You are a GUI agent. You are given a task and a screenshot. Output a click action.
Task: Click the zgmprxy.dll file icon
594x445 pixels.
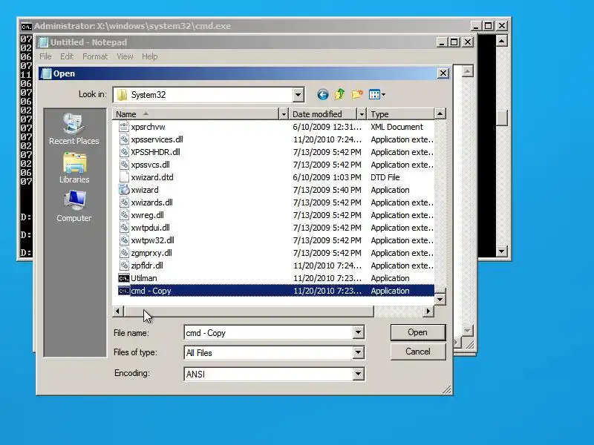[124, 253]
